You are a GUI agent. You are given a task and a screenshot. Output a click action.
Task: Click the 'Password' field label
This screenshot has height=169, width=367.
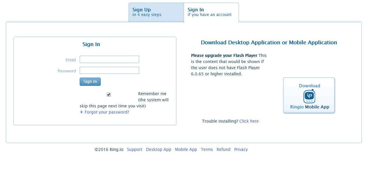(x=67, y=71)
